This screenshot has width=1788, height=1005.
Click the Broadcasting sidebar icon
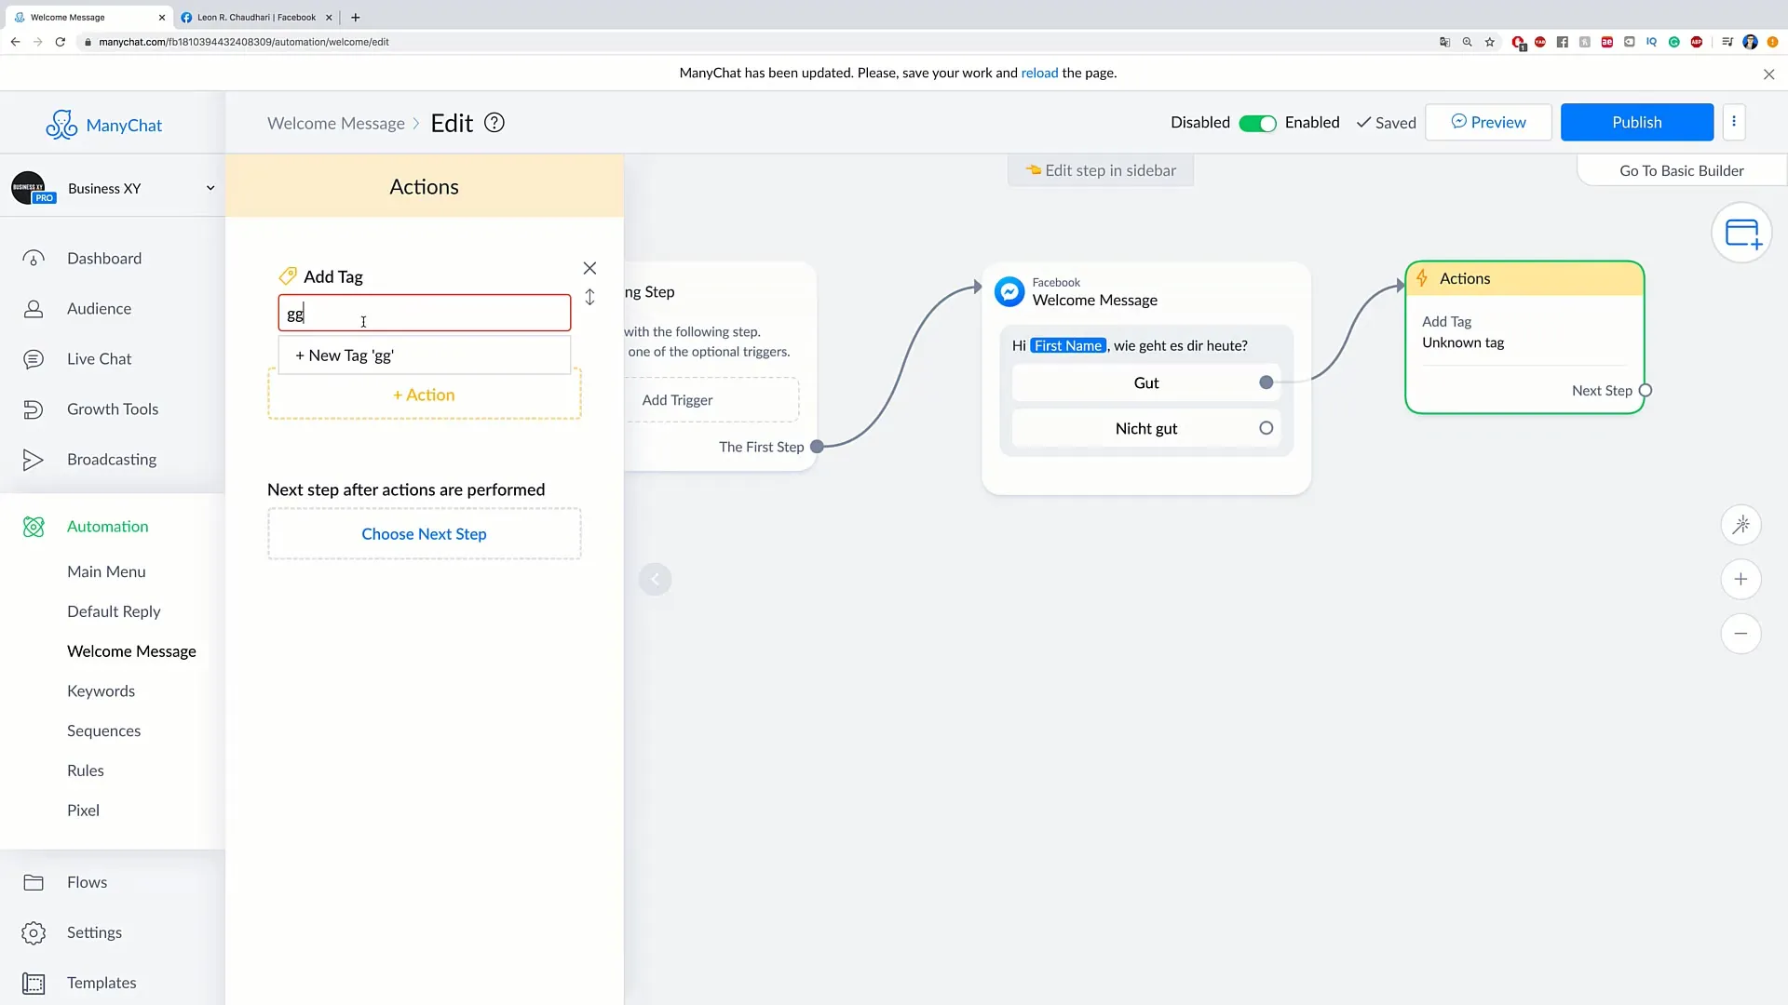coord(32,459)
